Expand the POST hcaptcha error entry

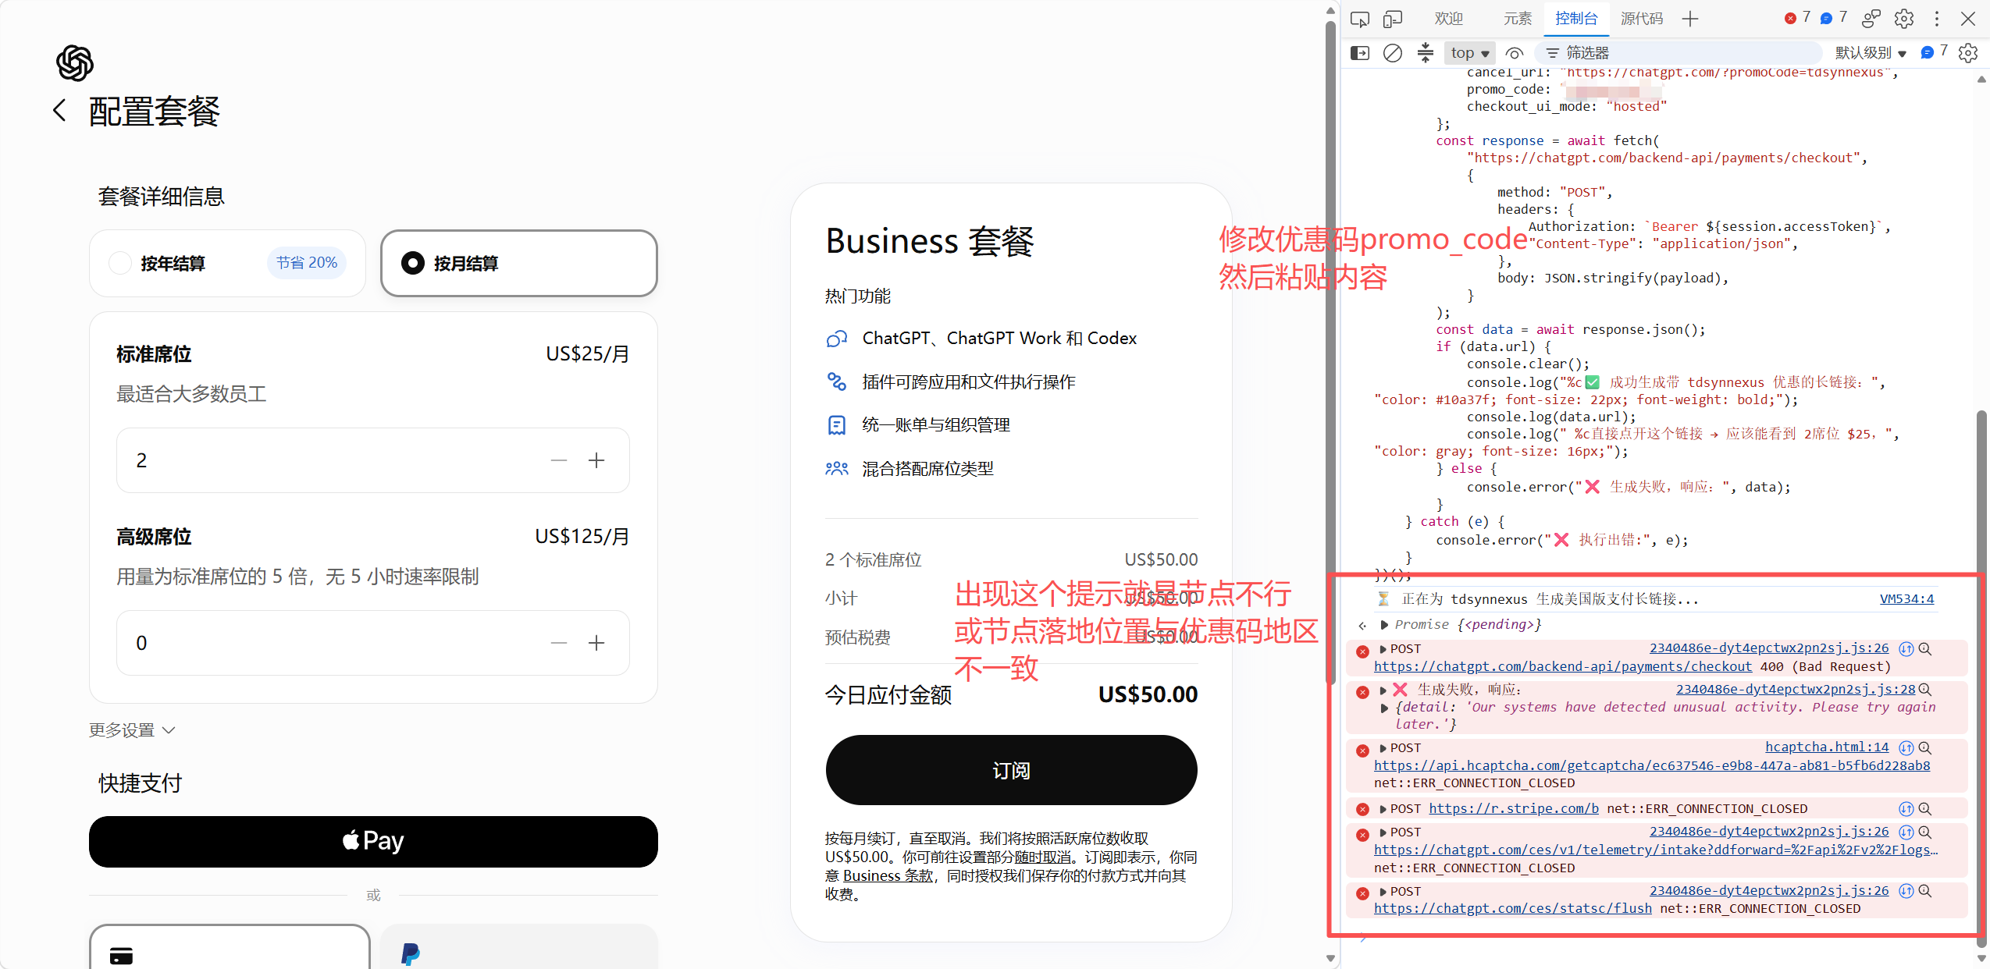pos(1383,748)
